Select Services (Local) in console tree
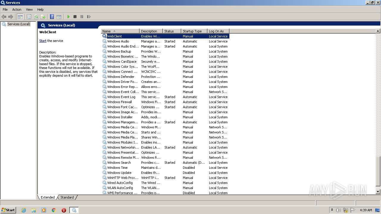This screenshot has width=381, height=214. tap(19, 24)
